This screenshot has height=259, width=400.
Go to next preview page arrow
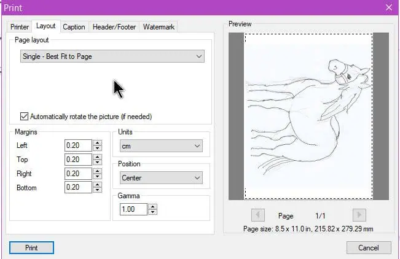[359, 215]
